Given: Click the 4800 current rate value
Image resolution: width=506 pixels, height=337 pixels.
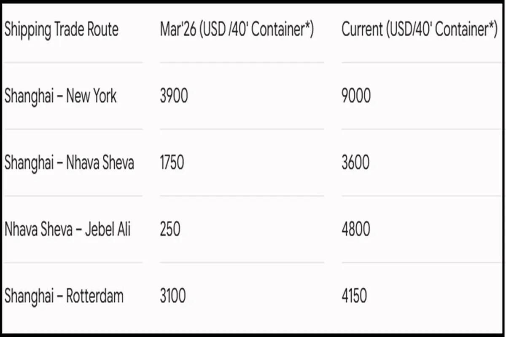Looking at the screenshot, I should (x=356, y=230).
